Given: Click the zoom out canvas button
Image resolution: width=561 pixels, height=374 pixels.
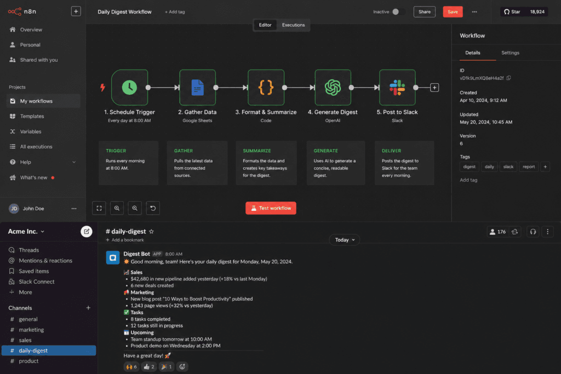Looking at the screenshot, I should coord(135,208).
